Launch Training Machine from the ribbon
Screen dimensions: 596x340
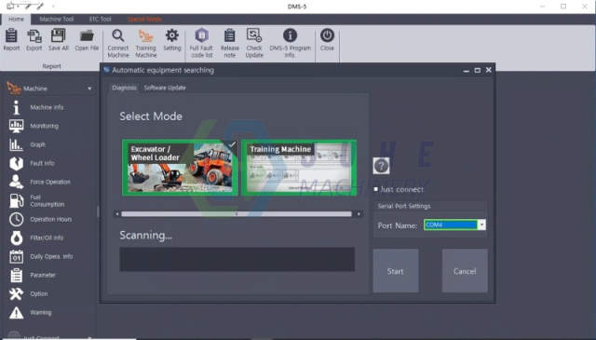coord(146,44)
